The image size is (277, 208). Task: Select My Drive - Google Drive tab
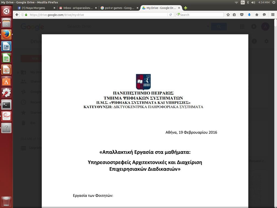pos(161,8)
